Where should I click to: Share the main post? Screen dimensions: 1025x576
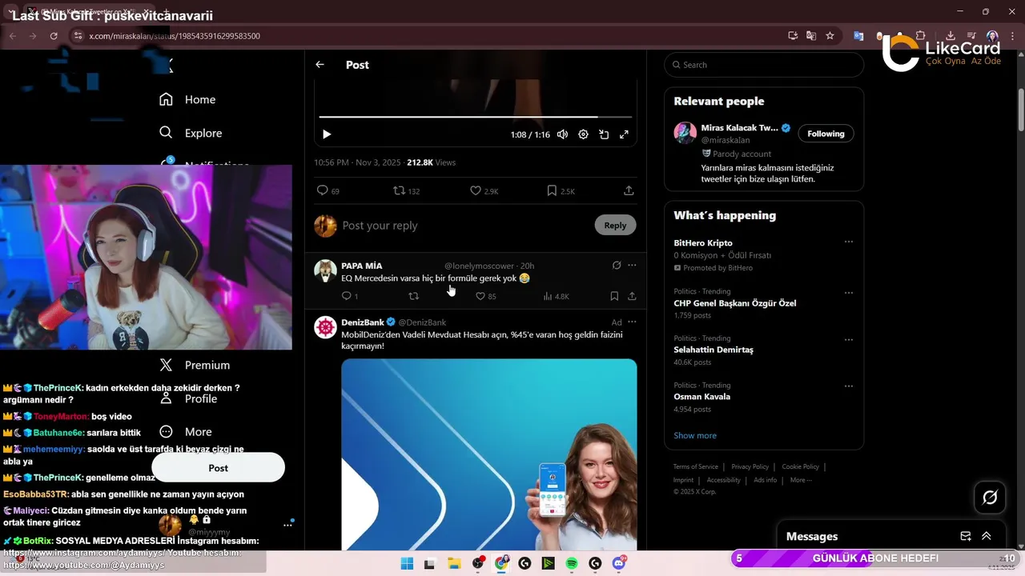tap(629, 190)
